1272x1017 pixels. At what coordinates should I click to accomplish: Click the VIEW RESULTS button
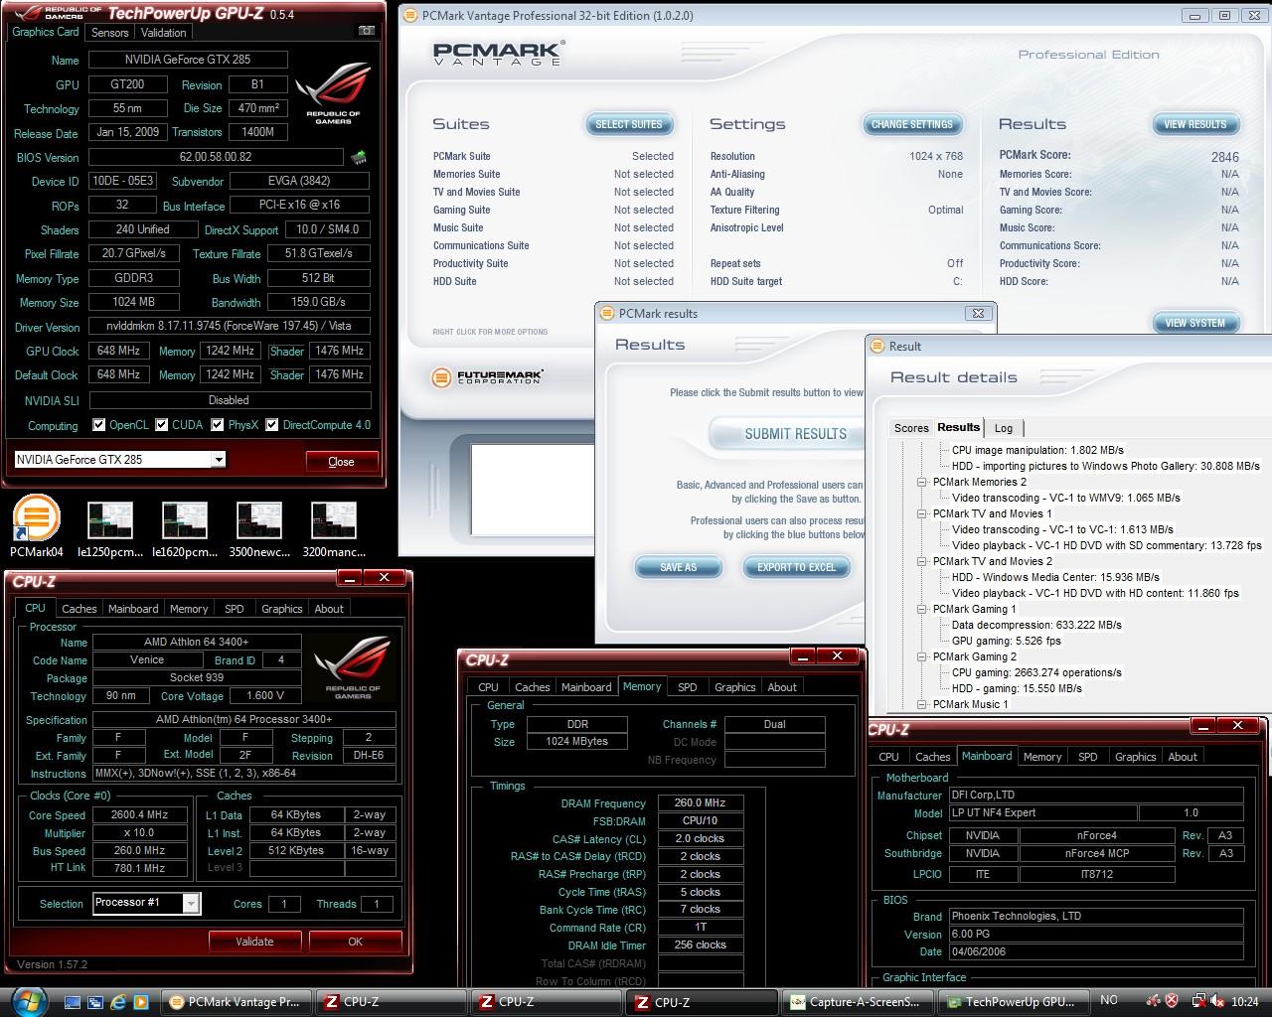pyautogui.click(x=1195, y=124)
